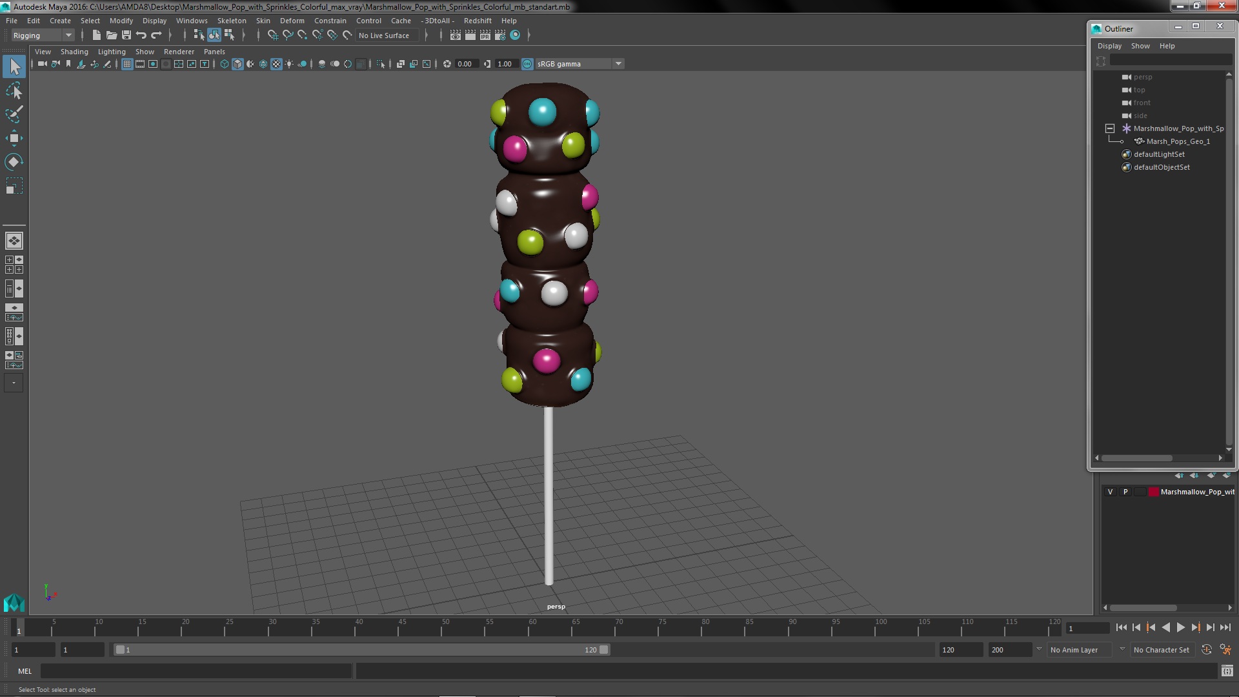Open a scene file

tap(112, 35)
